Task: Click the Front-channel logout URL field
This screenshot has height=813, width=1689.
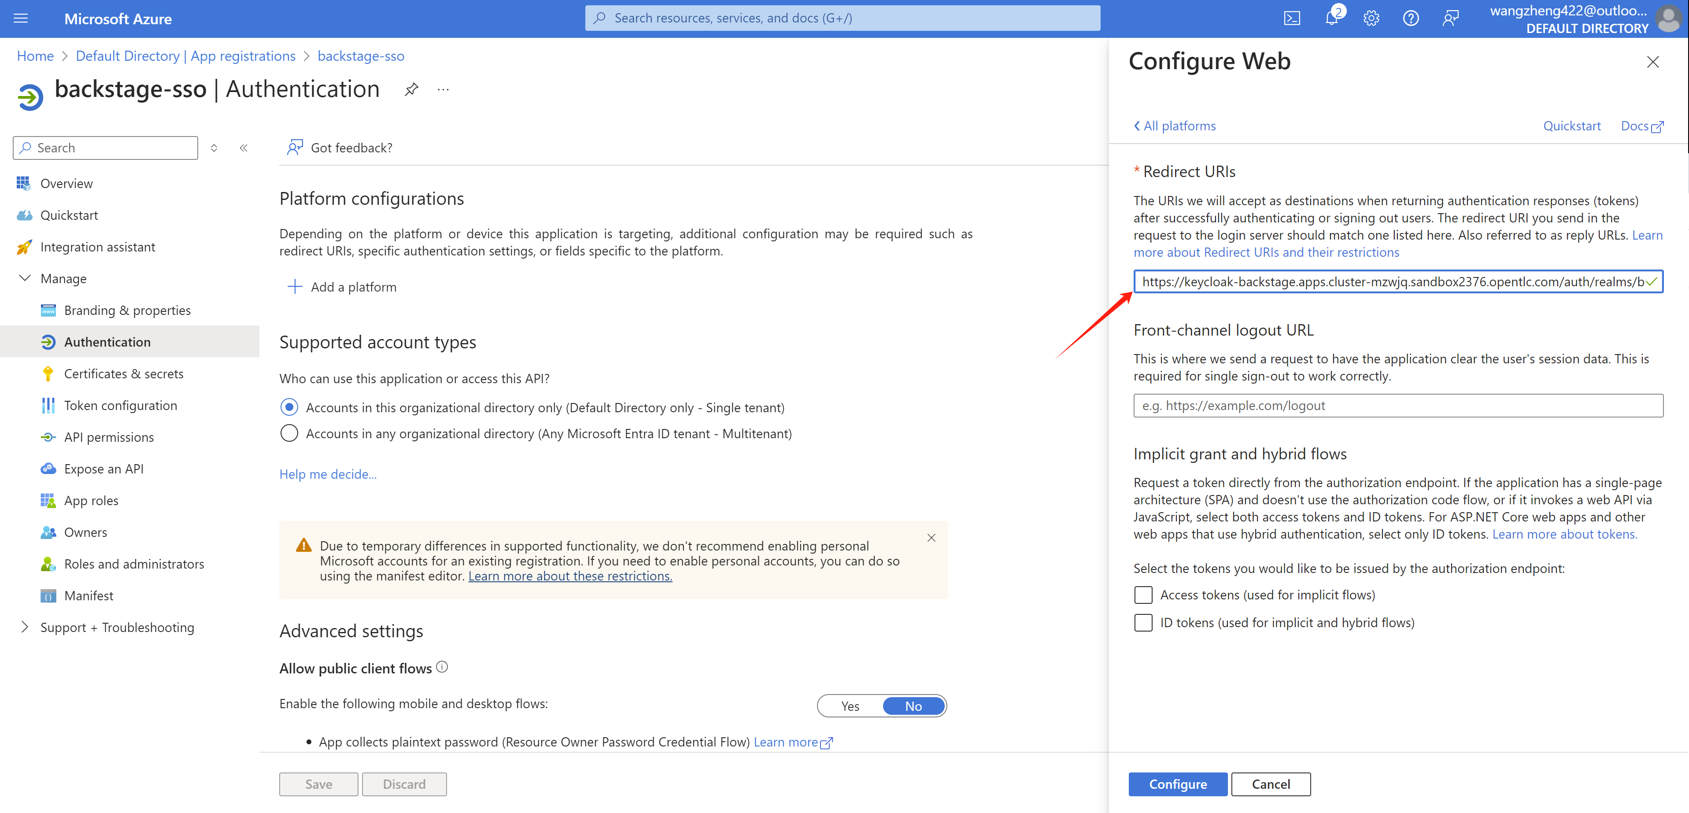Action: 1397,405
